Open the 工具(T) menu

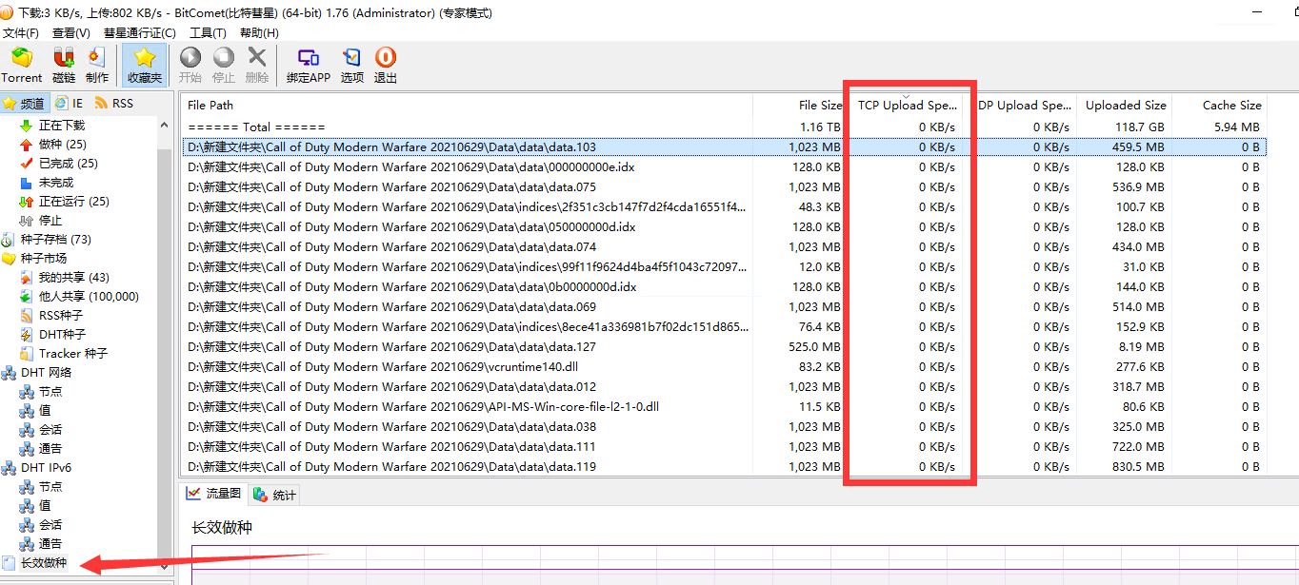click(x=208, y=32)
